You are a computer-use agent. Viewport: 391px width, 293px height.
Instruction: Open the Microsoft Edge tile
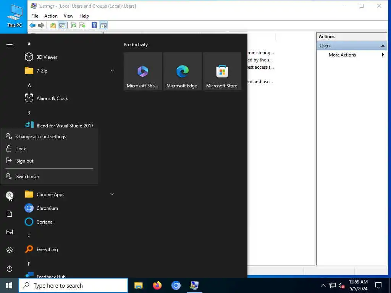point(182,71)
